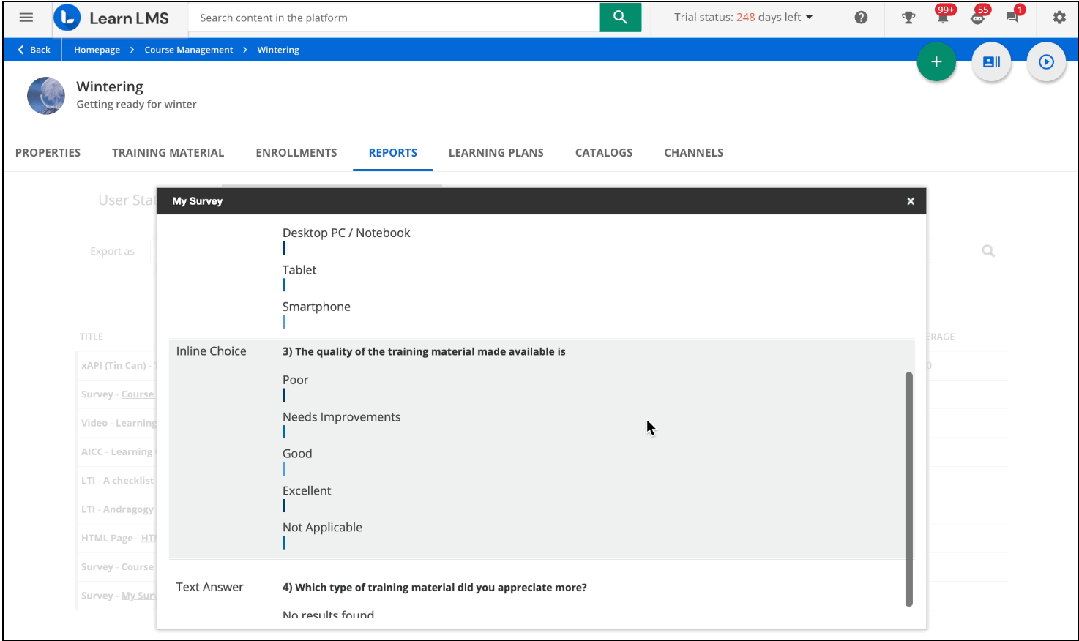View notifications bell with 99+ badge
Image resolution: width=1079 pixels, height=641 pixels.
943,18
